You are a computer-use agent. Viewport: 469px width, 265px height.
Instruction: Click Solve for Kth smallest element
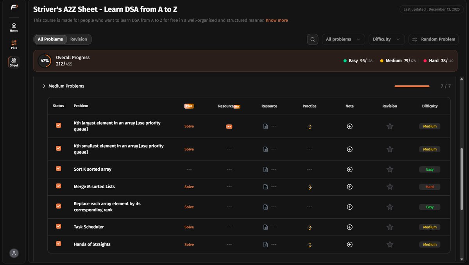tap(189, 149)
